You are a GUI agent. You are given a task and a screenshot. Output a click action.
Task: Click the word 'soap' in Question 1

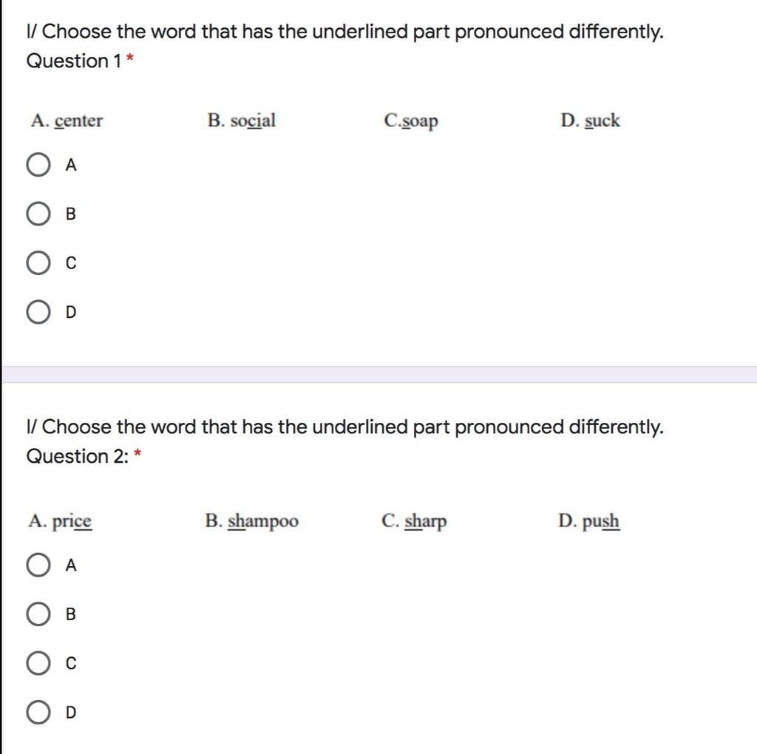click(420, 122)
